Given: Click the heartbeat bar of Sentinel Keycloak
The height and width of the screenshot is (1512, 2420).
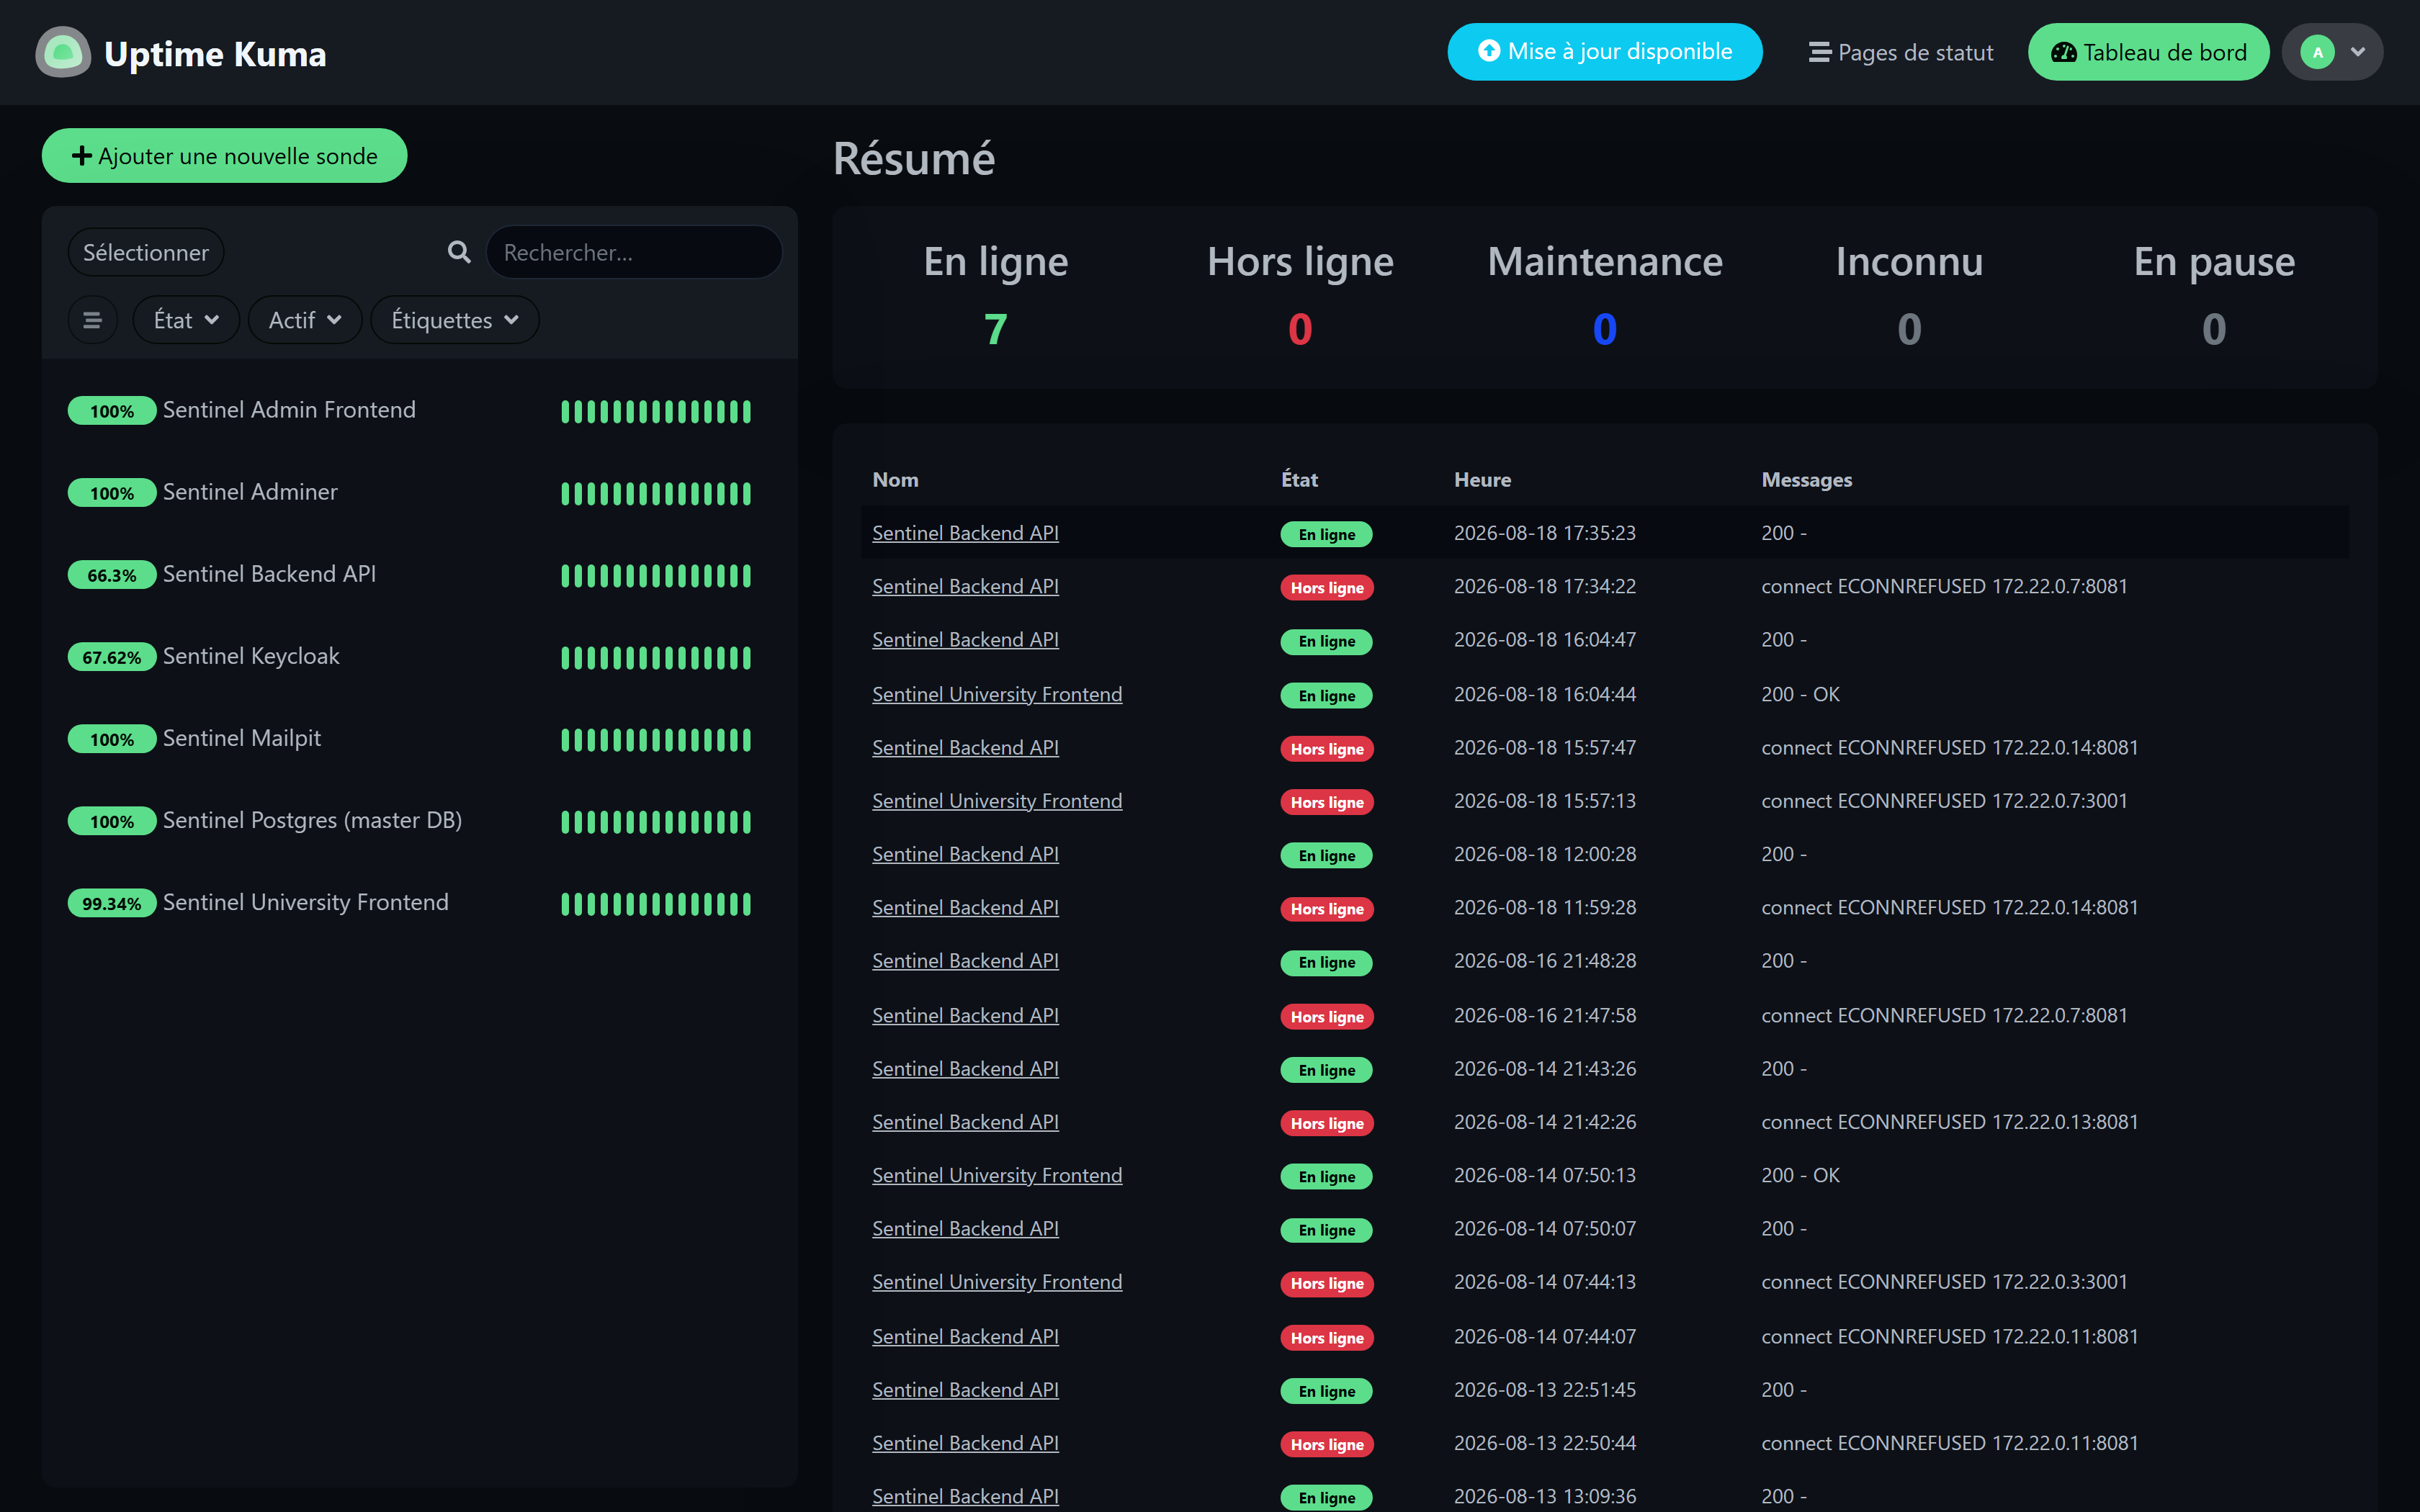Looking at the screenshot, I should tap(656, 657).
